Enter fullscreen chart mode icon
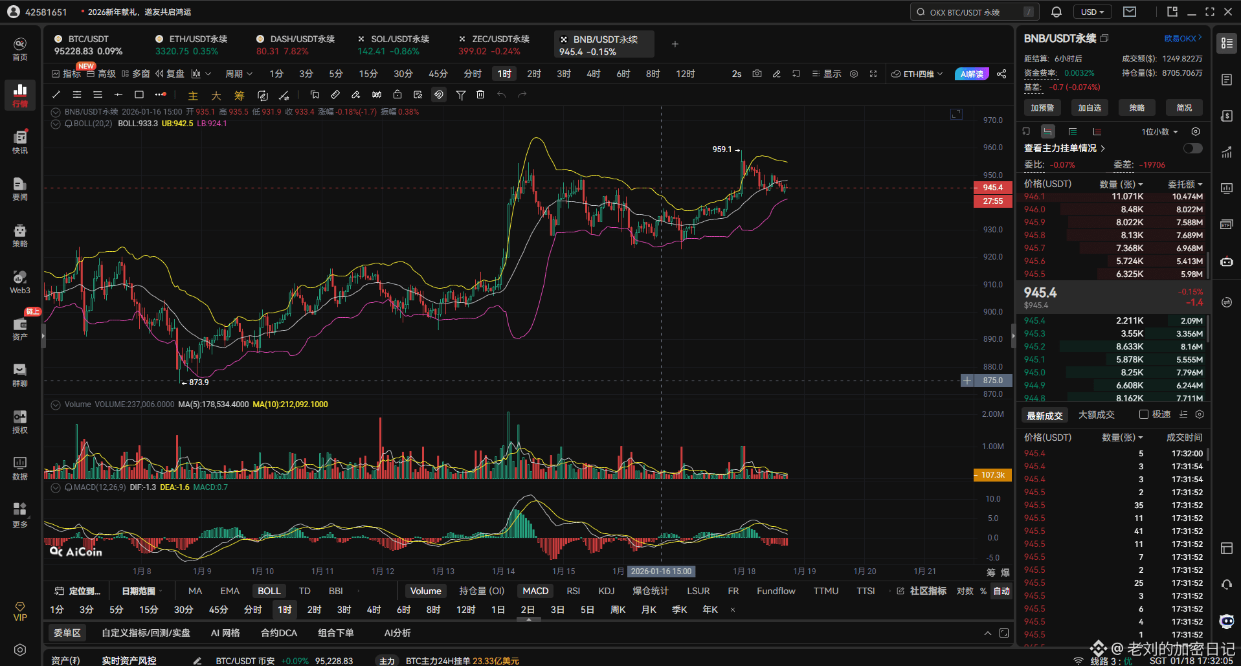1241x666 pixels. point(873,74)
